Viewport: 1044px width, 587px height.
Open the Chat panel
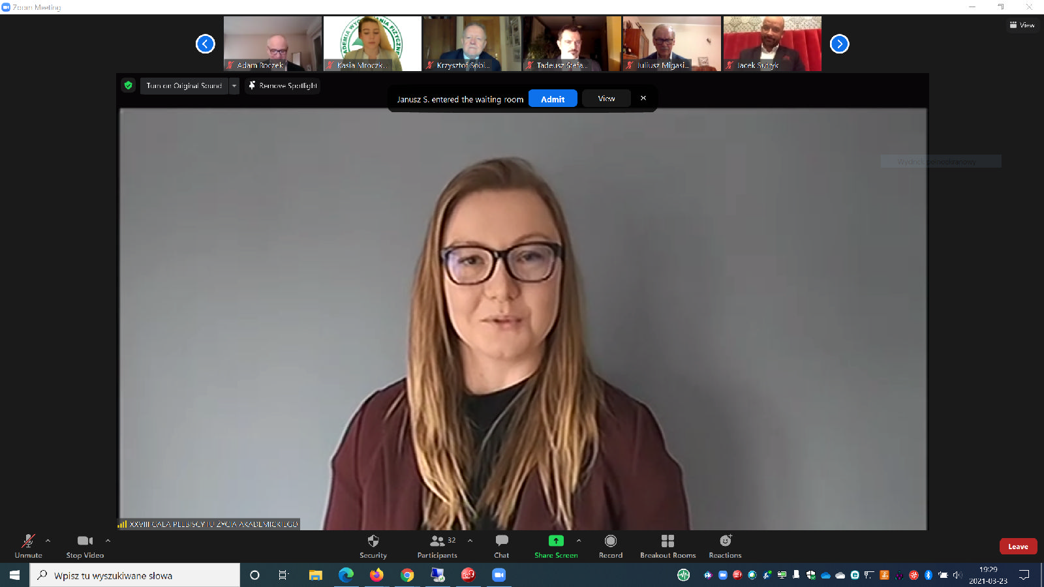(501, 546)
